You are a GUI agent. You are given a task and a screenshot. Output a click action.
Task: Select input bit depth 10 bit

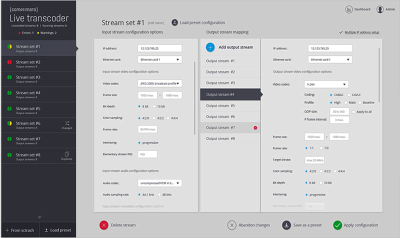[x=154, y=106]
